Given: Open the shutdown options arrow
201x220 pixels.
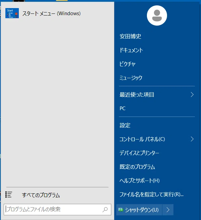Looking at the screenshot, I should (x=168, y=210).
